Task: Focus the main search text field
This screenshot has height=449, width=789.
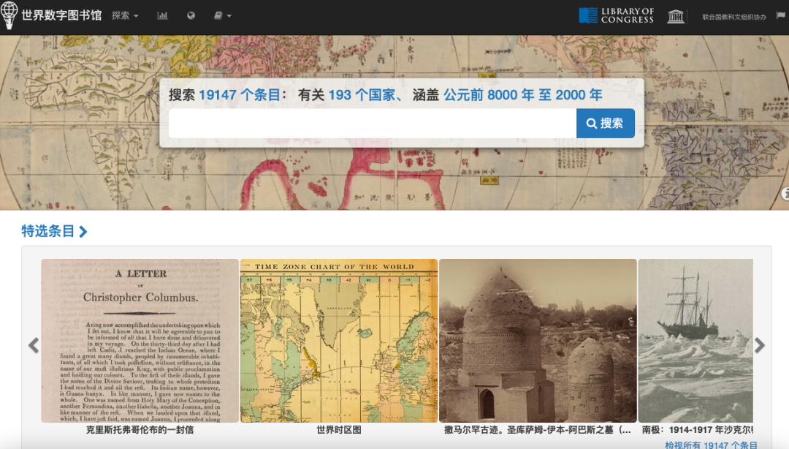Action: click(x=373, y=123)
